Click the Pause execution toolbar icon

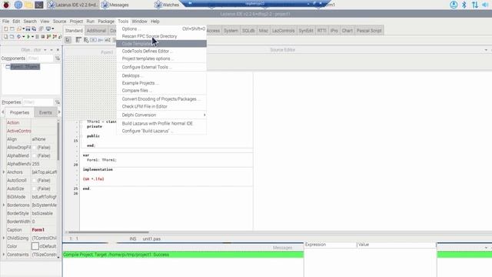click(37, 37)
